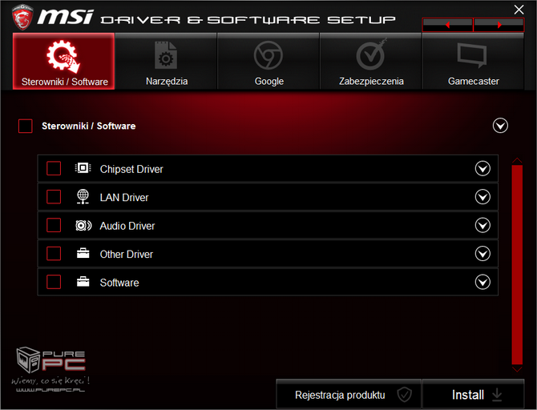This screenshot has width=537, height=410.
Task: Close the MSI setup window
Action: click(519, 10)
